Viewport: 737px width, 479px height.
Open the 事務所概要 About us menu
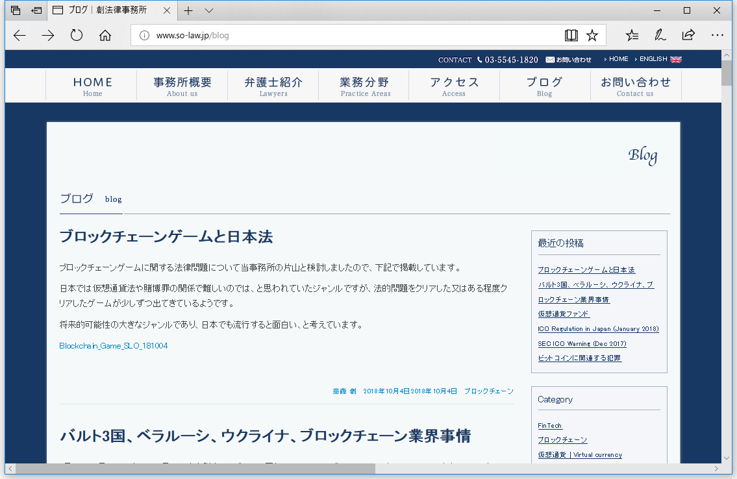pyautogui.click(x=182, y=86)
